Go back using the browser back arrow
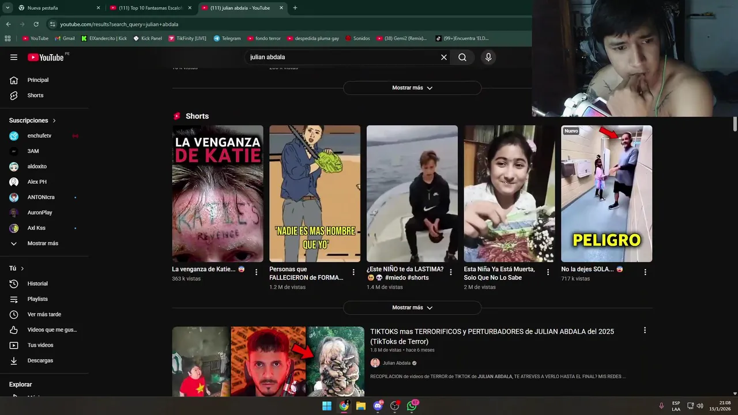 [x=8, y=24]
